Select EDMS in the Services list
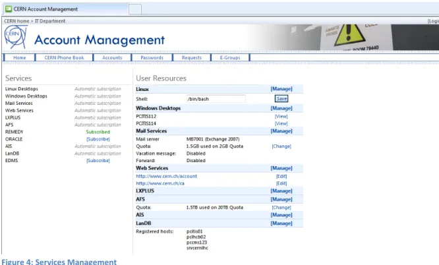The width and height of the screenshot is (439, 265). click(x=11, y=160)
